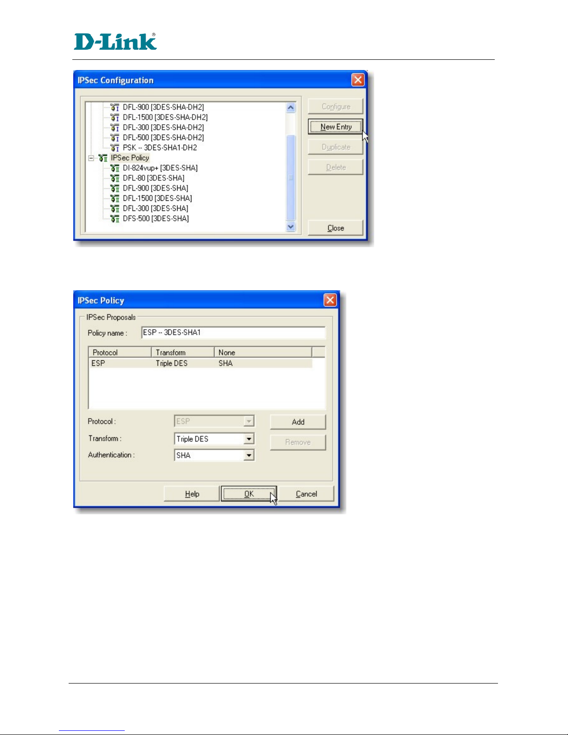Click the Policy name input field
Viewport: 568px width, 735px height.
[x=233, y=332]
